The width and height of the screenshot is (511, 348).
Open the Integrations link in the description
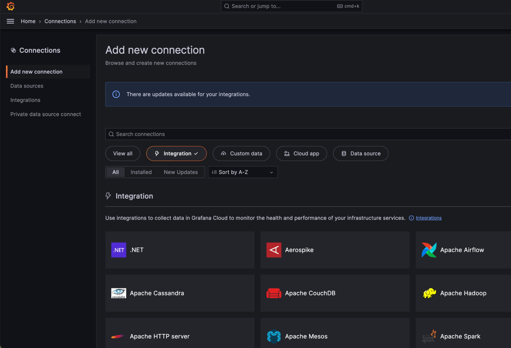pos(428,218)
